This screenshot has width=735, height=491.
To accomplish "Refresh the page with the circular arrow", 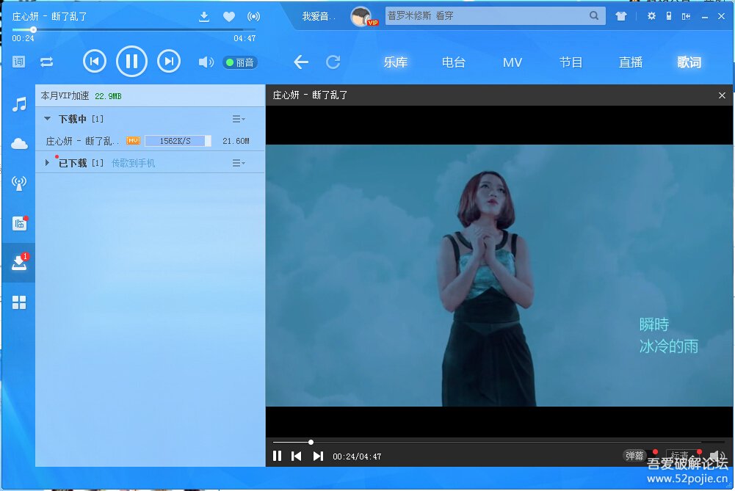I will coord(333,62).
